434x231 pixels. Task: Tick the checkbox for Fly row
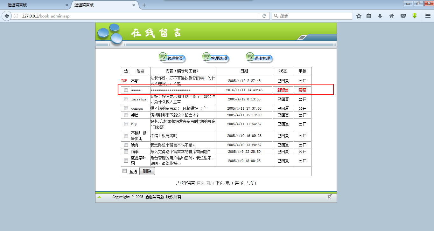point(126,124)
